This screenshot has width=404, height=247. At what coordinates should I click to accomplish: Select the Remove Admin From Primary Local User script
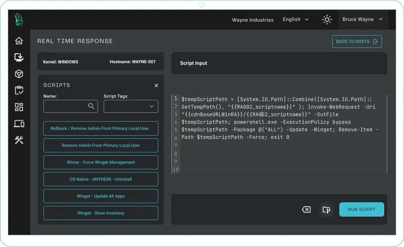101,145
